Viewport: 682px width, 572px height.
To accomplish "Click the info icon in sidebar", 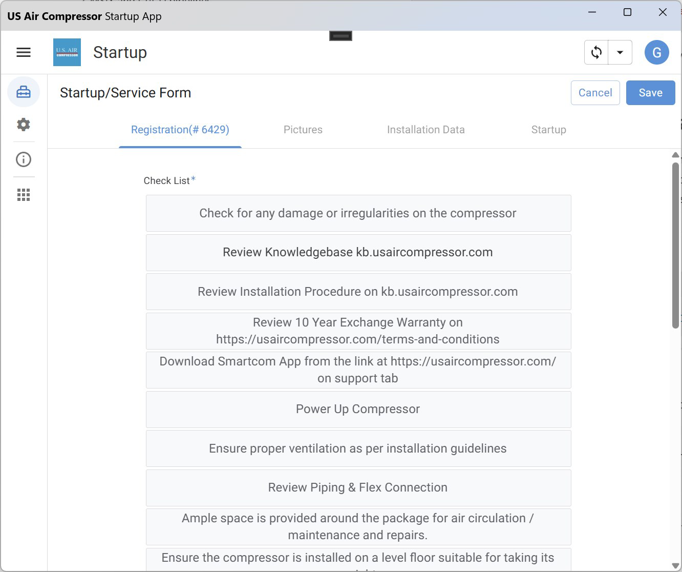I will tap(24, 159).
